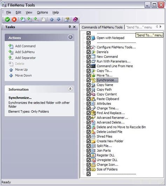
Task: Pin the Tasks panel with pushpin icon
Action: click(x=70, y=27)
